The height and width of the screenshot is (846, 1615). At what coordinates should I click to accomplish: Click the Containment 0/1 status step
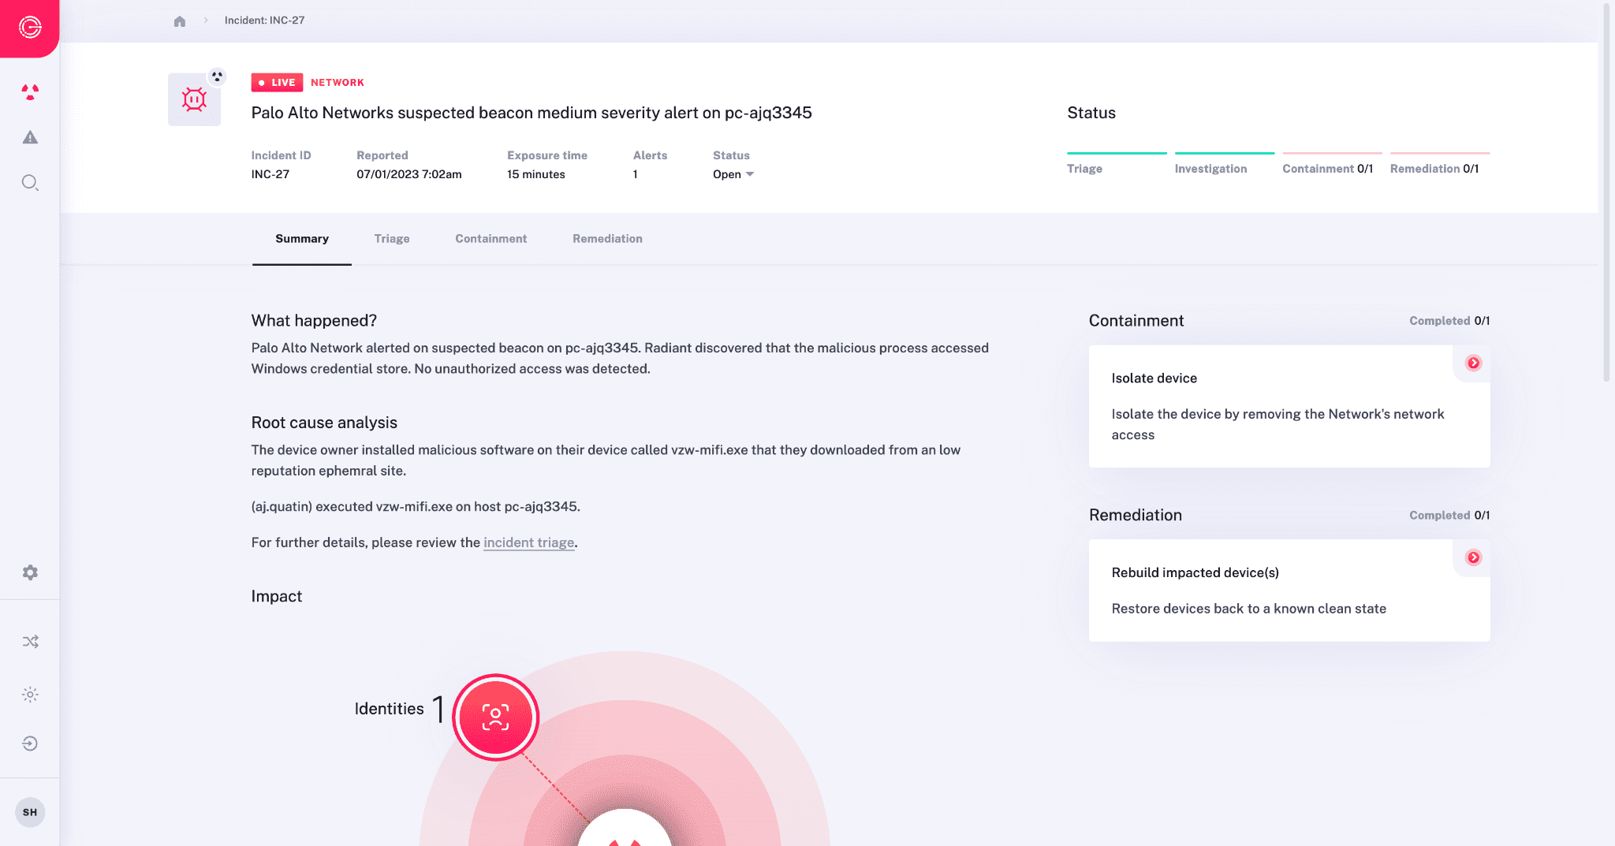point(1332,163)
